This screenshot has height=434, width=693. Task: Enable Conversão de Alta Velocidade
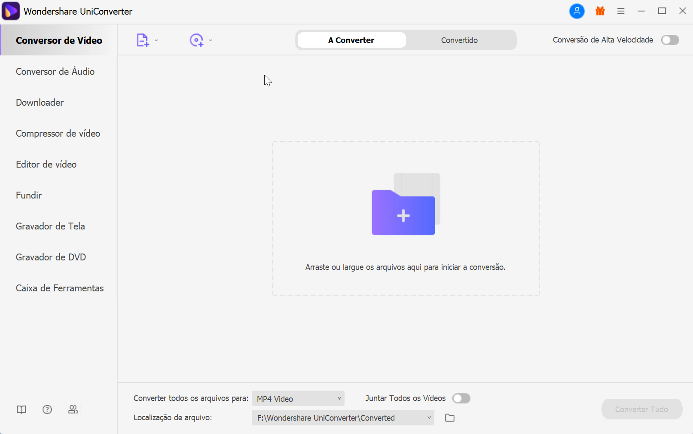coord(669,40)
